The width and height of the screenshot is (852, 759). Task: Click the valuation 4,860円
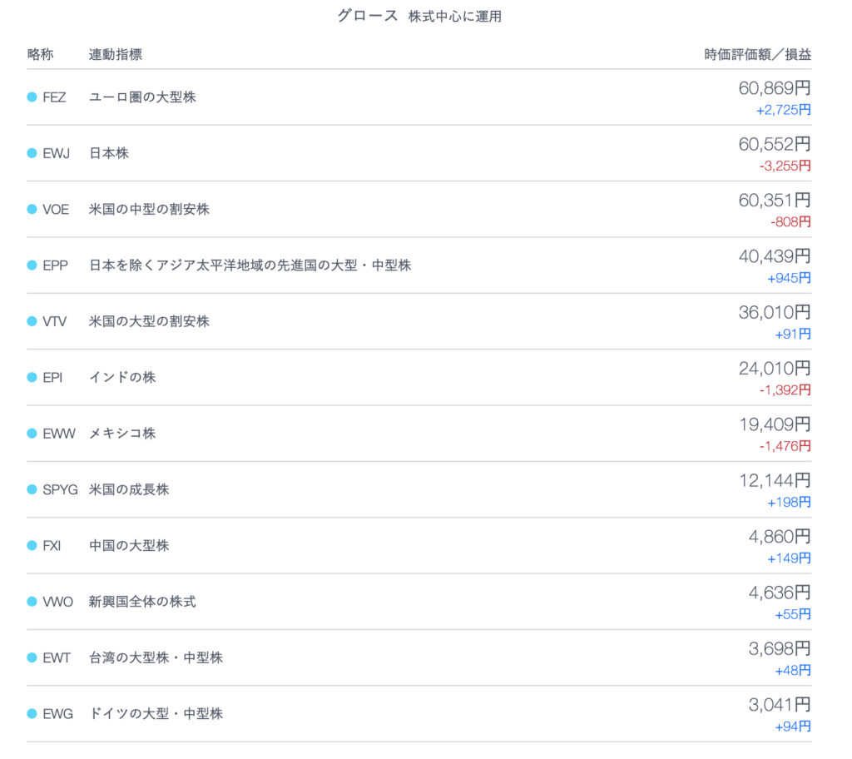click(x=780, y=537)
